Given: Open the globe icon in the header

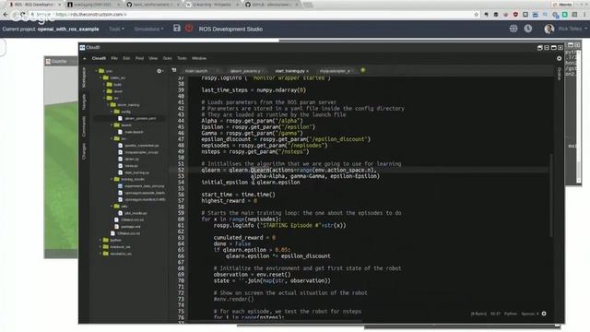Looking at the screenshot, I should 513,29.
